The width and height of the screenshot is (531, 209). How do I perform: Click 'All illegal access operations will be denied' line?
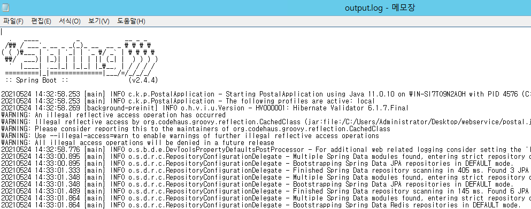click(137, 142)
